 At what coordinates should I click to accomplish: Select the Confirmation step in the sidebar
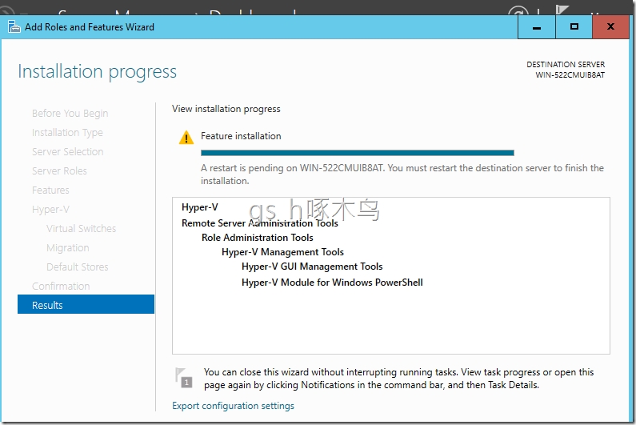coord(61,286)
